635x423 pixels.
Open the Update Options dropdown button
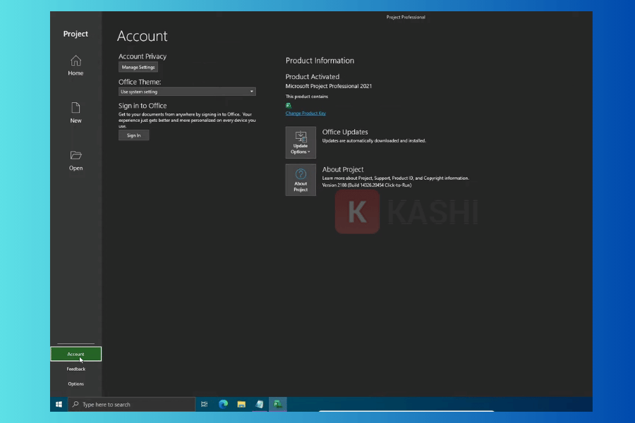[x=301, y=142]
